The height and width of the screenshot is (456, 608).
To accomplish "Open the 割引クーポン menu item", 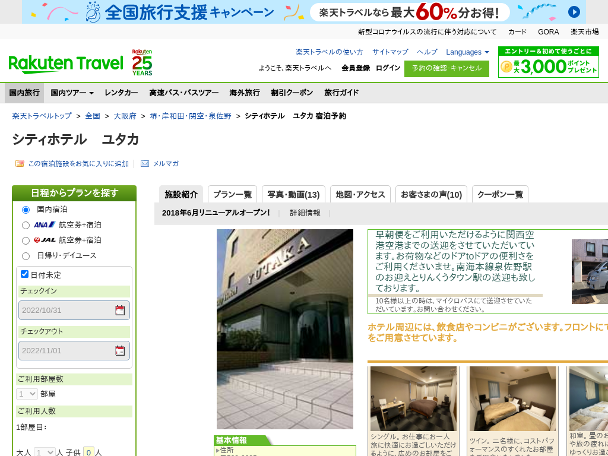I will 292,93.
